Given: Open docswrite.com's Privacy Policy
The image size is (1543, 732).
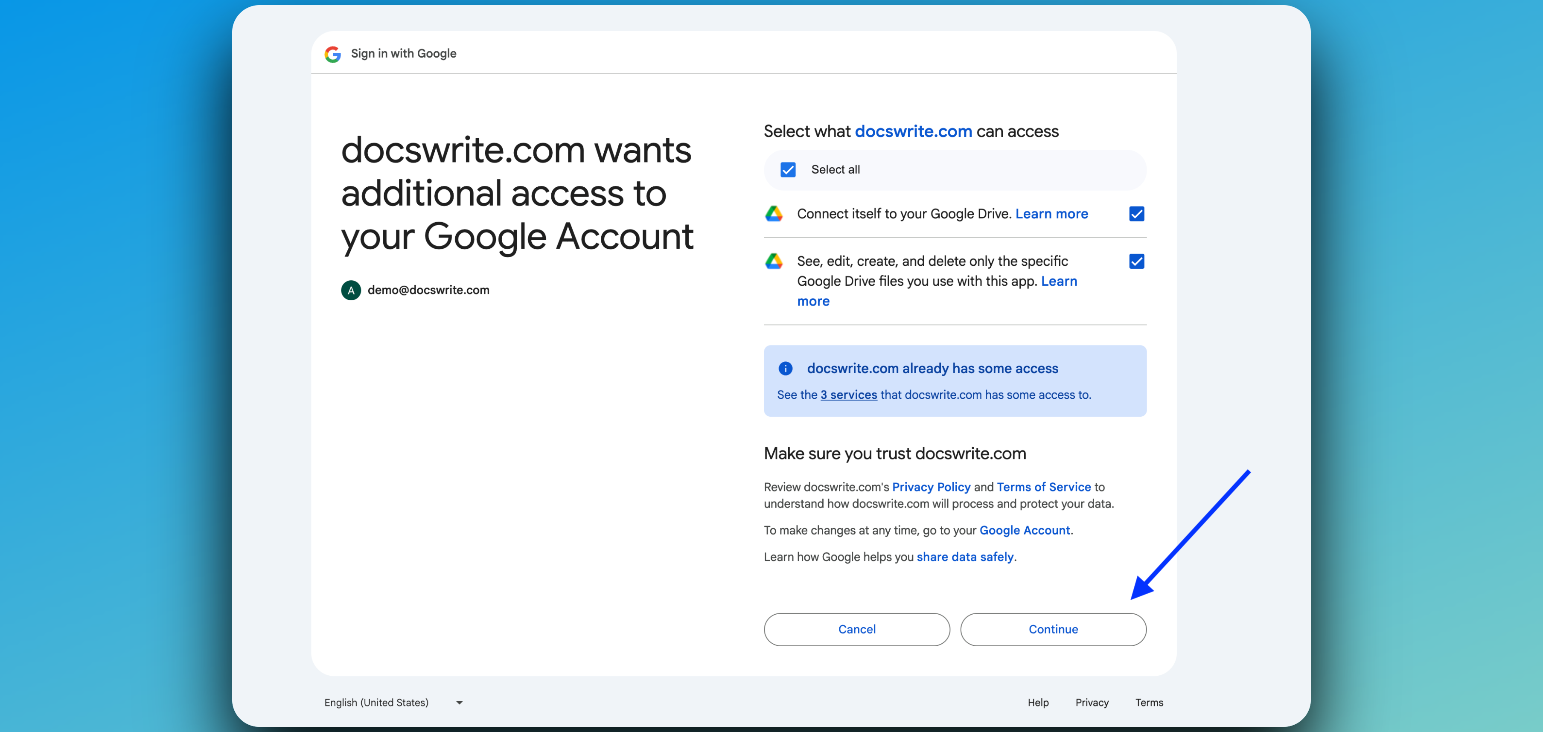Looking at the screenshot, I should [931, 487].
